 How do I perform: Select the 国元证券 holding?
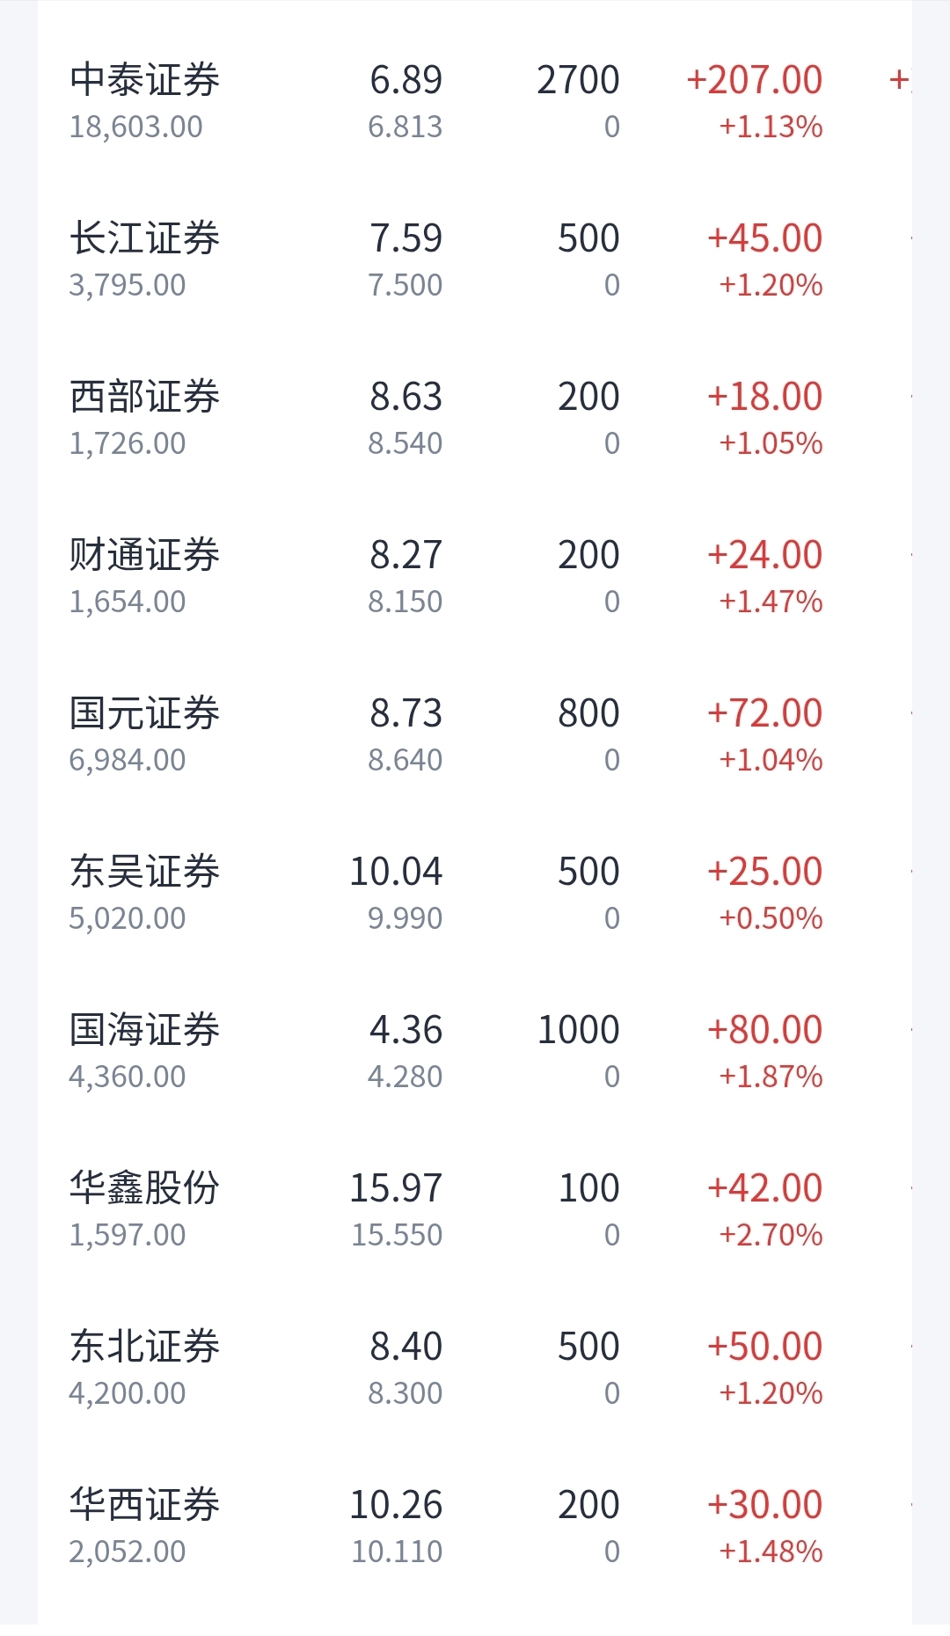[475, 734]
